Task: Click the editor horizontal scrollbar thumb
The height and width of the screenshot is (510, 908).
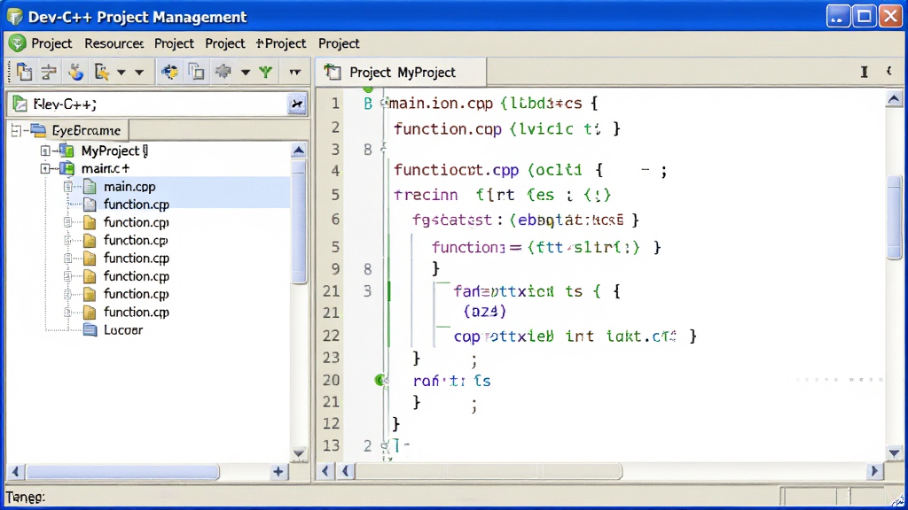Action: (489, 471)
